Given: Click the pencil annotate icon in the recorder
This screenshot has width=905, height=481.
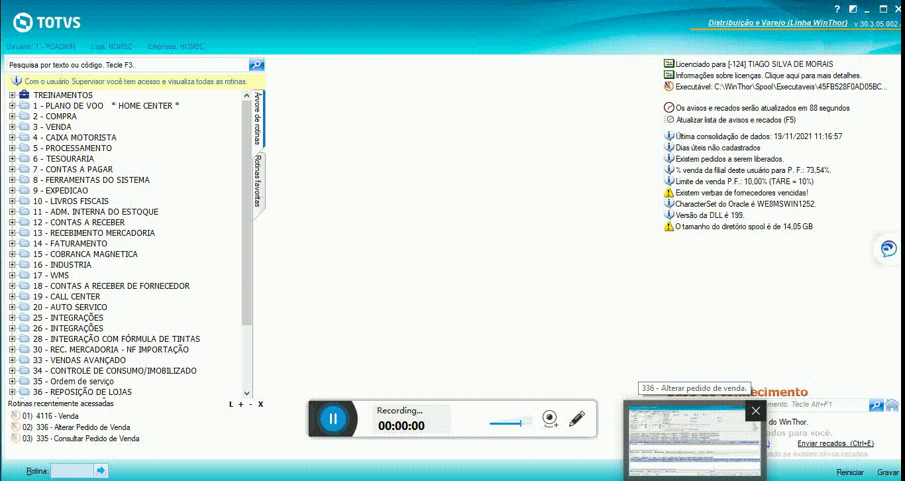Looking at the screenshot, I should click(x=576, y=419).
